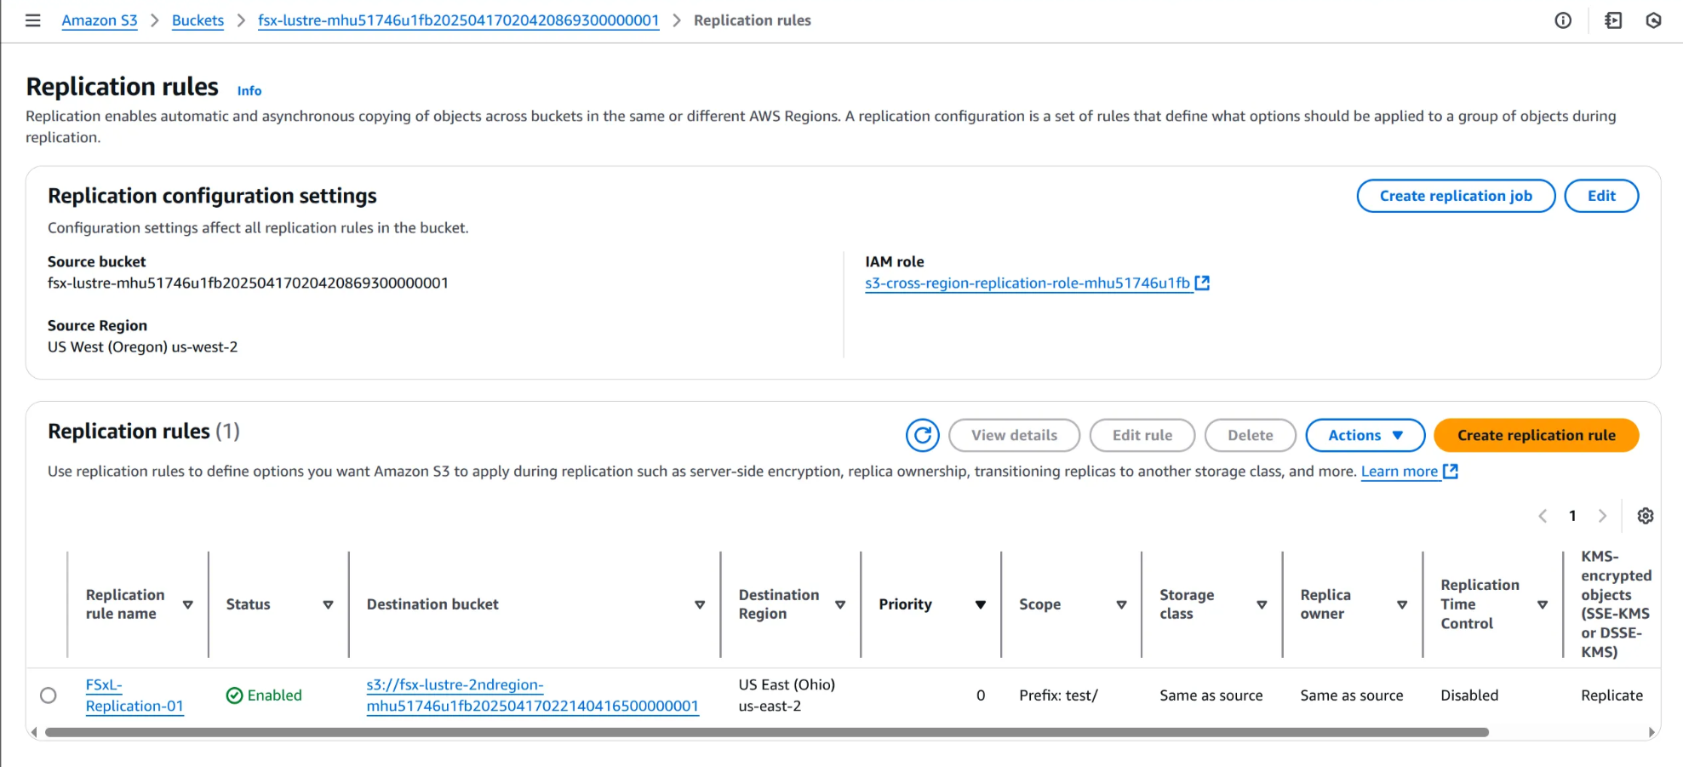This screenshot has height=767, width=1683.
Task: Click the 'Disabled' Replication Time Control cell
Action: [1469, 695]
